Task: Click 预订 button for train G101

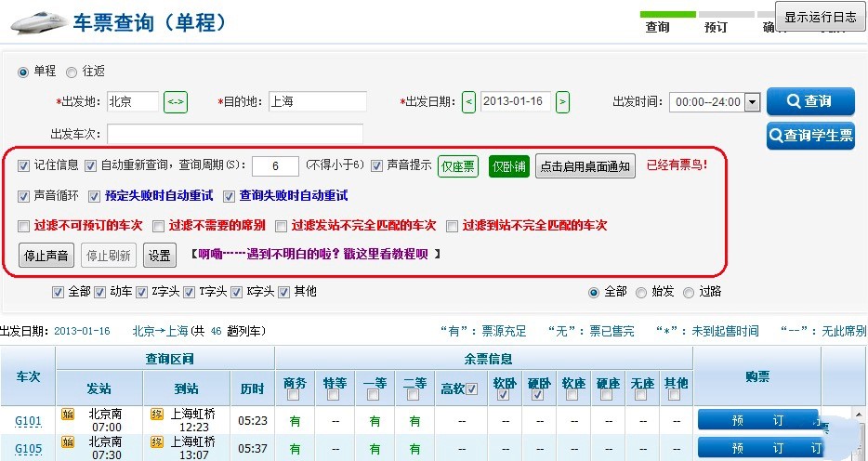Action: pos(757,421)
